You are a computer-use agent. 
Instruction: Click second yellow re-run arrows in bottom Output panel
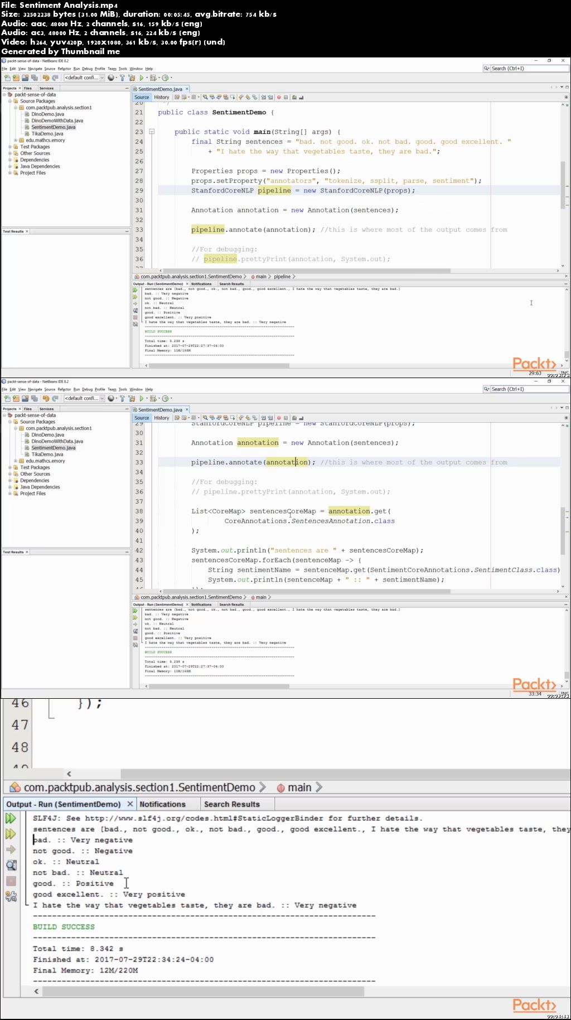tap(11, 834)
